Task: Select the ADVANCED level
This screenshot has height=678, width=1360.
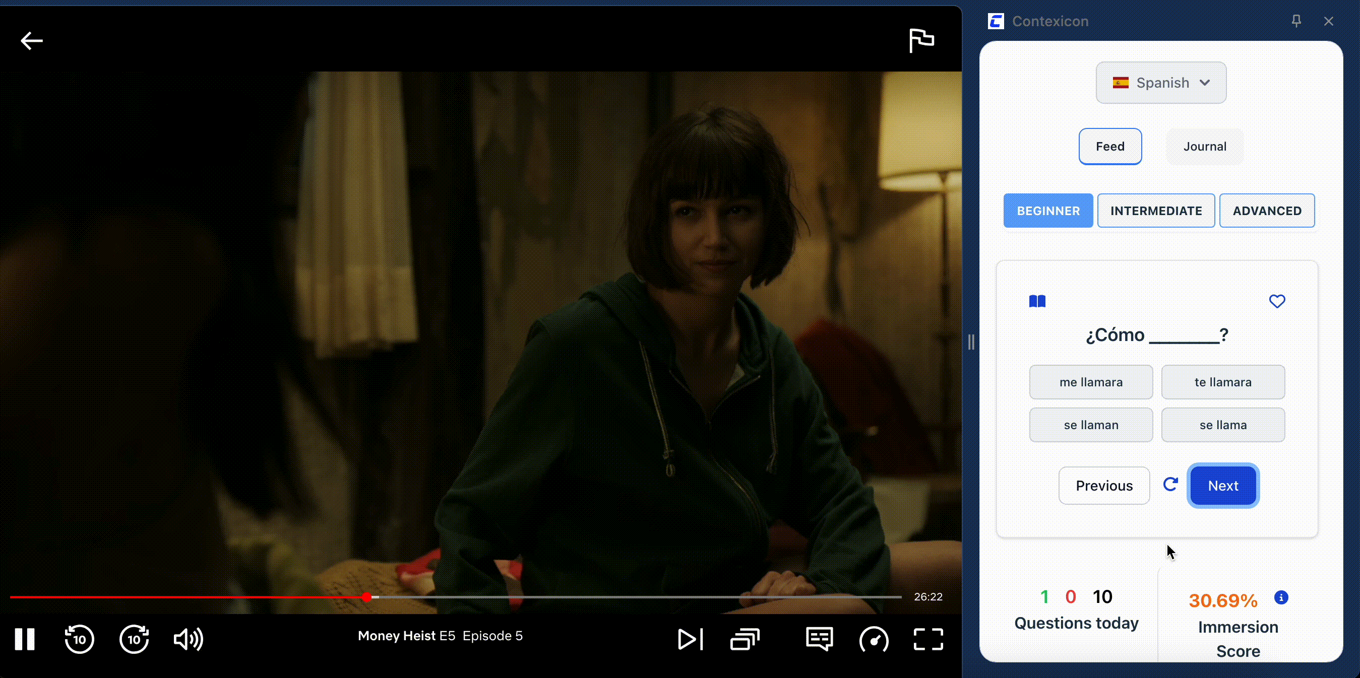Action: (x=1267, y=211)
